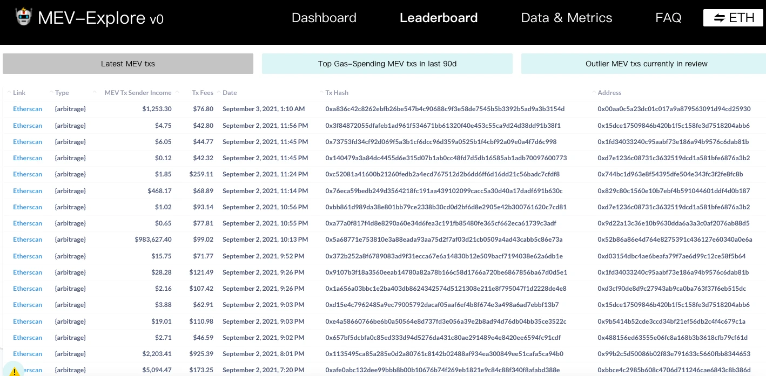Viewport: 766px width, 376px height.
Task: Click tx hash starting 0xa836c42c8262
Action: [445, 109]
